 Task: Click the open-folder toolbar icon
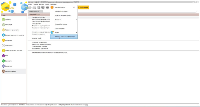click(30, 7)
